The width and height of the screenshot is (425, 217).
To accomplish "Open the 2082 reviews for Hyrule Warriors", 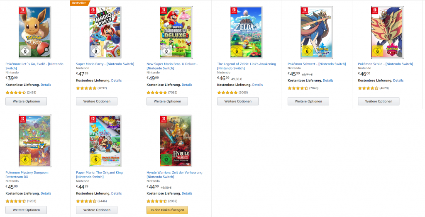I will pyautogui.click(x=174, y=201).
